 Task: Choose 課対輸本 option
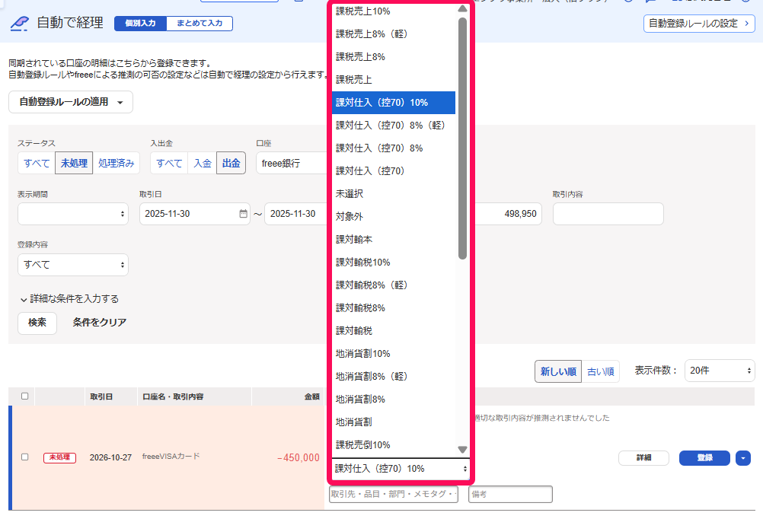pos(393,240)
